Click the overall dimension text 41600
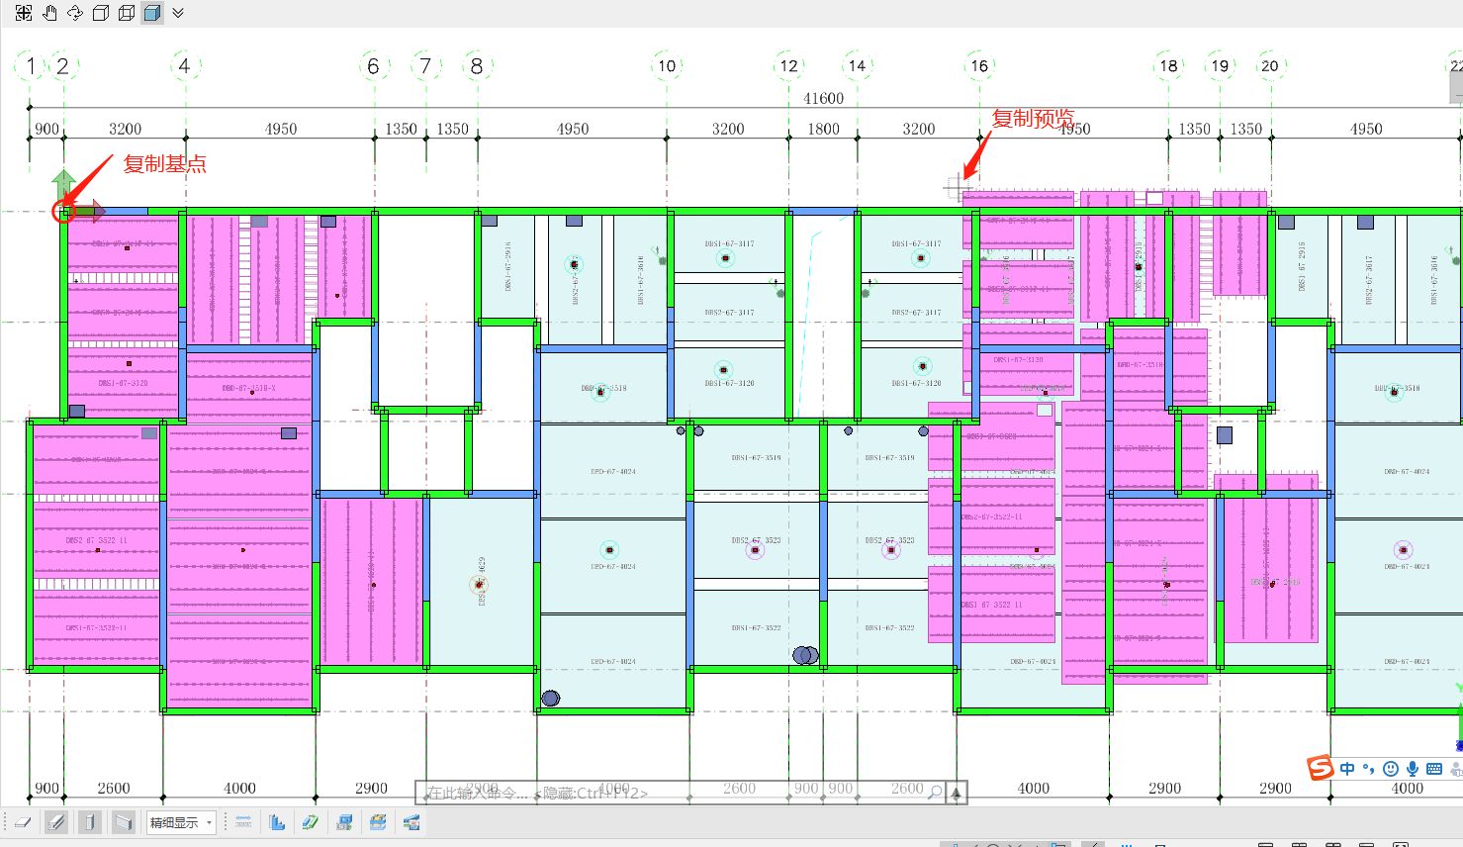 pos(824,99)
